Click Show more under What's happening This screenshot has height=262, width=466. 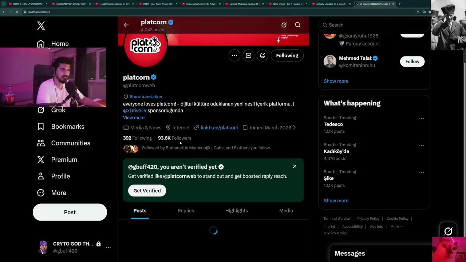(336, 201)
